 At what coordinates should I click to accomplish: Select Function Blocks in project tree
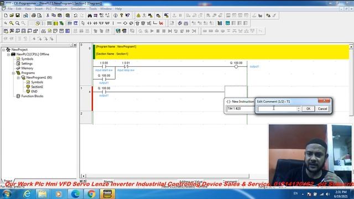coord(32,96)
